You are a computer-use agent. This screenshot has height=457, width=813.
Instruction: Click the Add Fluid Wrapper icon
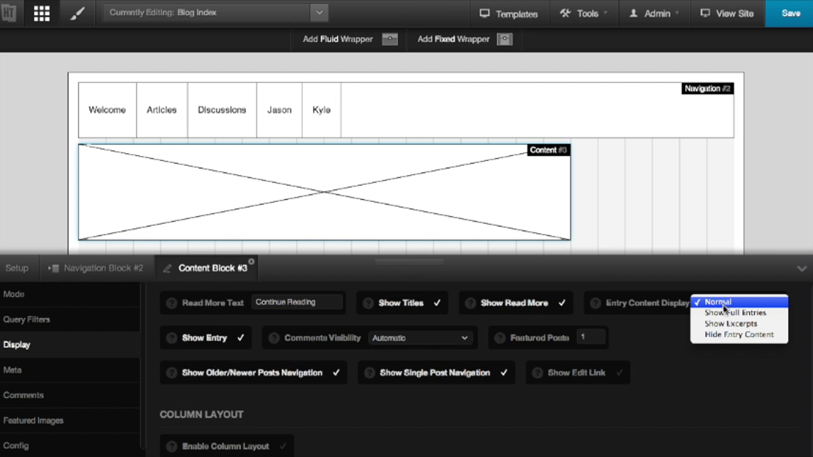tap(390, 39)
